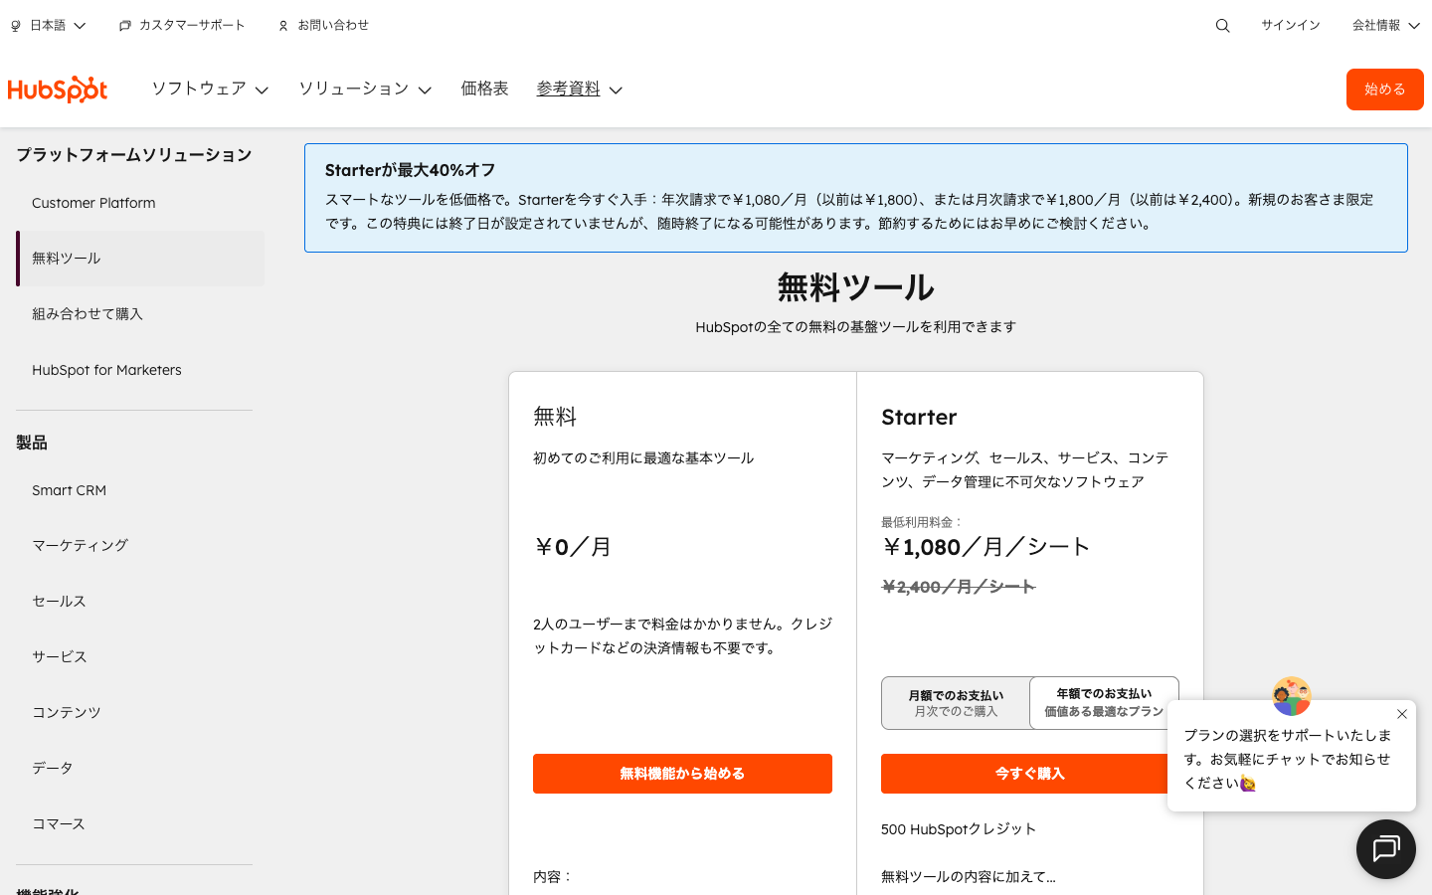This screenshot has width=1432, height=895.
Task: Click the chat support avatars thumbnail
Action: [1291, 696]
